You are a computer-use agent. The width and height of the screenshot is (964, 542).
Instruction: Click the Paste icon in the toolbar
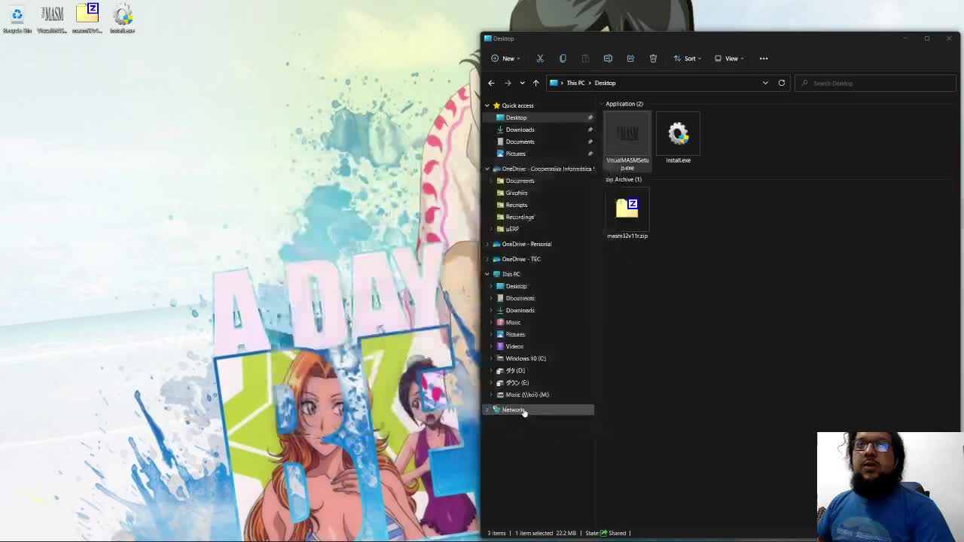point(585,59)
